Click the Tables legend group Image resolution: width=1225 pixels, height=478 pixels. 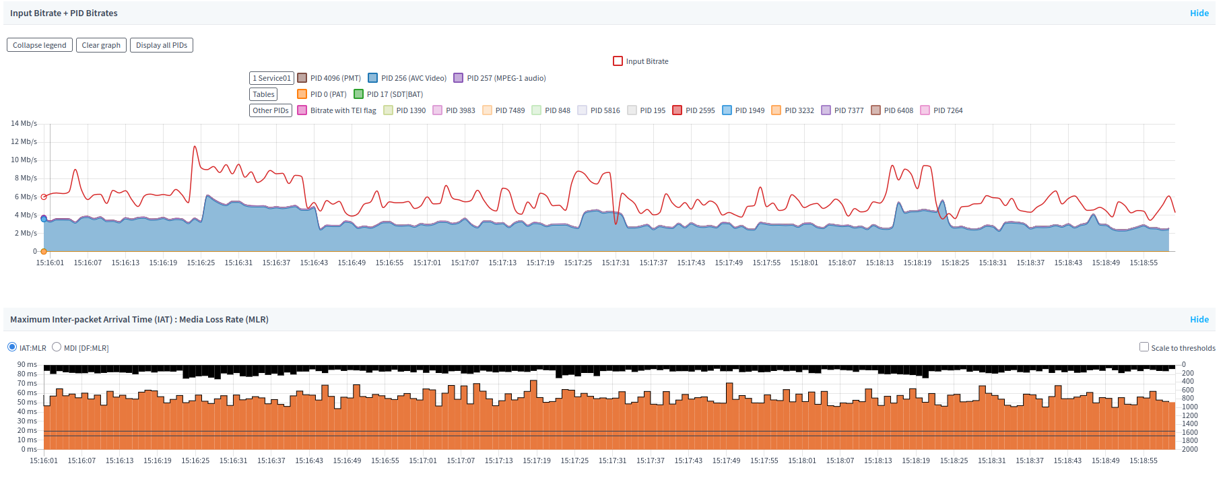tap(263, 94)
